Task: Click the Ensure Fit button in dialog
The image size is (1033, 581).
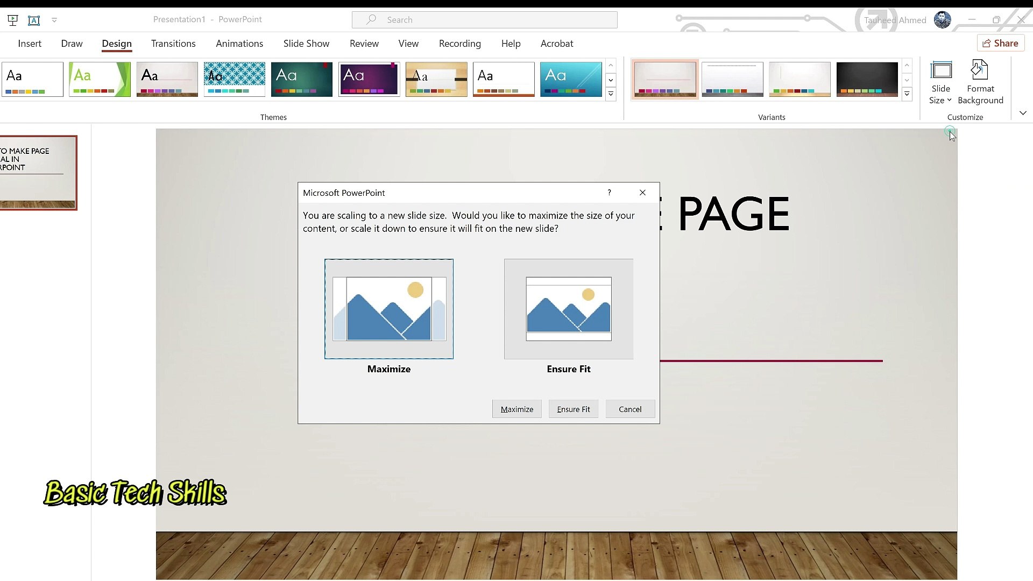Action: pos(573,409)
